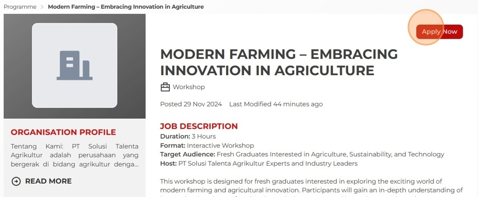Click the grey organisation logo banner

pyautogui.click(x=74, y=66)
